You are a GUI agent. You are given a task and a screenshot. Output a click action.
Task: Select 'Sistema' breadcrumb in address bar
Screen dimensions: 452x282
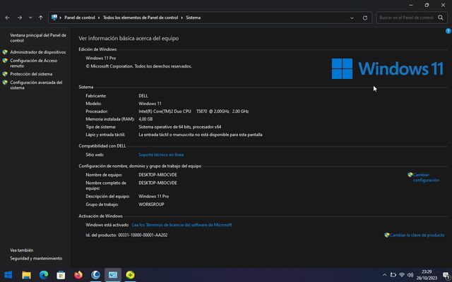pyautogui.click(x=193, y=18)
